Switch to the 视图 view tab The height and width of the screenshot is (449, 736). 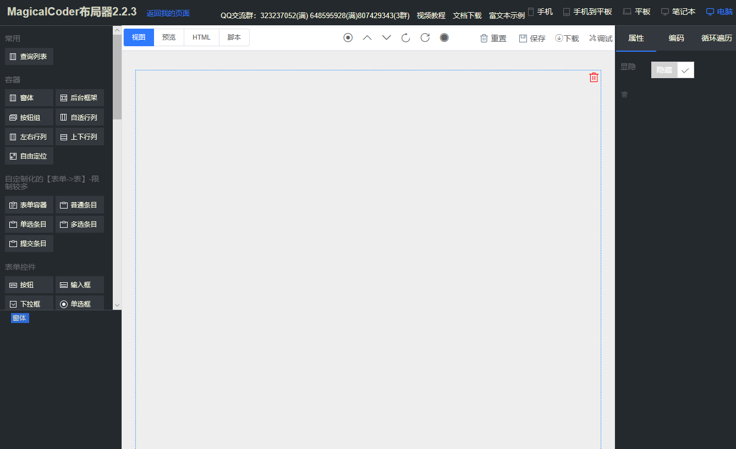139,37
